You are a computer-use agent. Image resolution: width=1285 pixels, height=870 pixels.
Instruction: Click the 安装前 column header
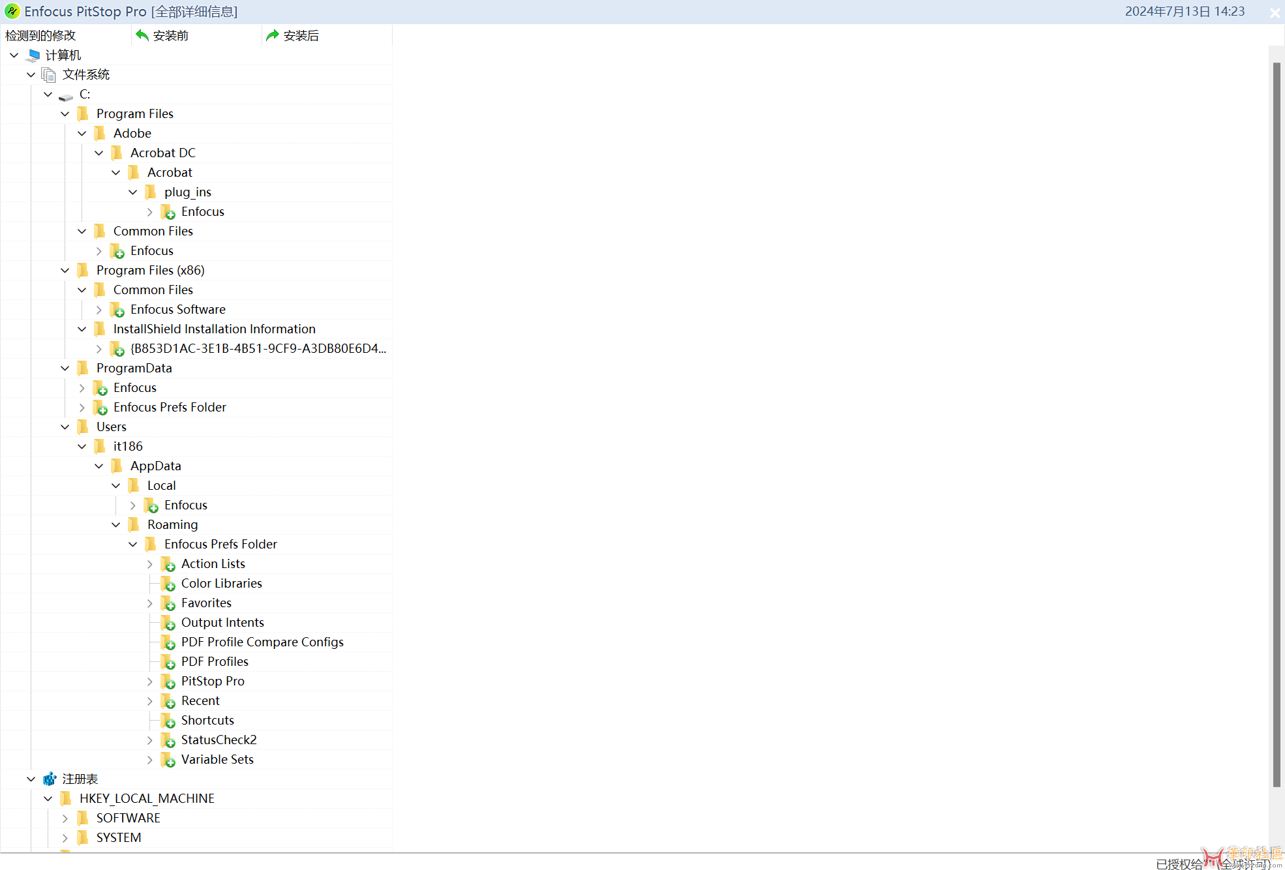pyautogui.click(x=196, y=35)
